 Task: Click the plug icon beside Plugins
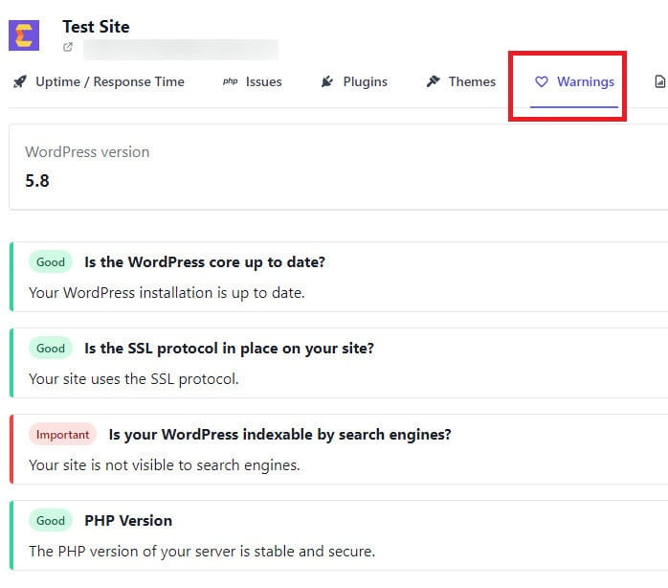327,81
